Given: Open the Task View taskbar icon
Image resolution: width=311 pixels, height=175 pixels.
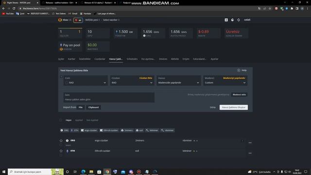Looking at the screenshot, I should click(75, 172).
